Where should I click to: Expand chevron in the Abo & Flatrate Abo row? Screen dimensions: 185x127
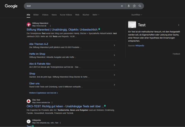coord(114,65)
